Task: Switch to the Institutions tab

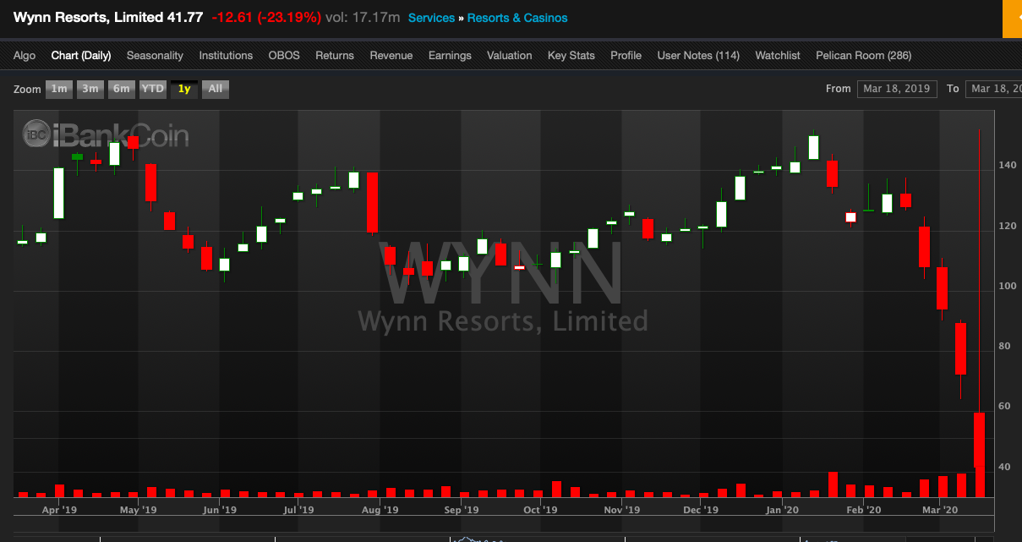Action: (226, 55)
